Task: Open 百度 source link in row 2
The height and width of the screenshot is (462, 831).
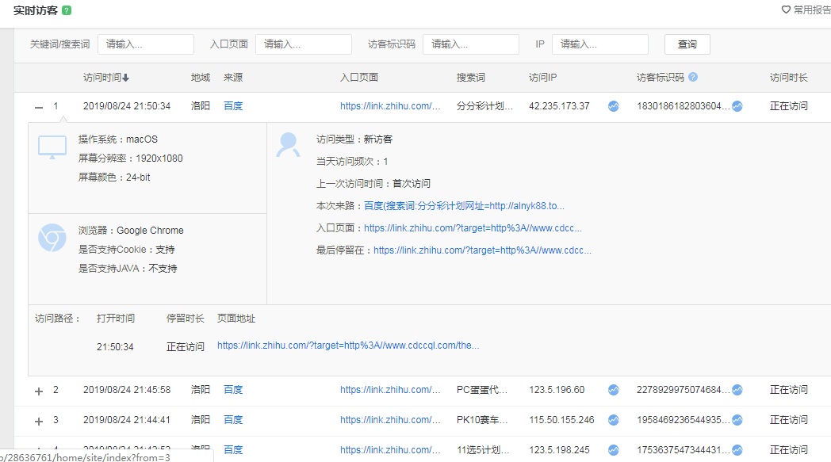Action: coord(233,390)
